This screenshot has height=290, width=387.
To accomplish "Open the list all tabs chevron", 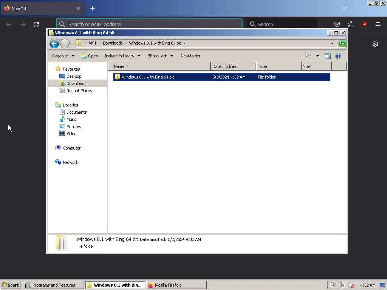I will [x=344, y=8].
